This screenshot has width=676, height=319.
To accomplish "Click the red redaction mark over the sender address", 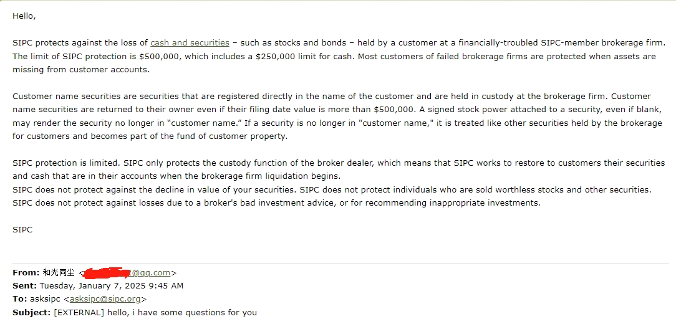I will point(106,272).
